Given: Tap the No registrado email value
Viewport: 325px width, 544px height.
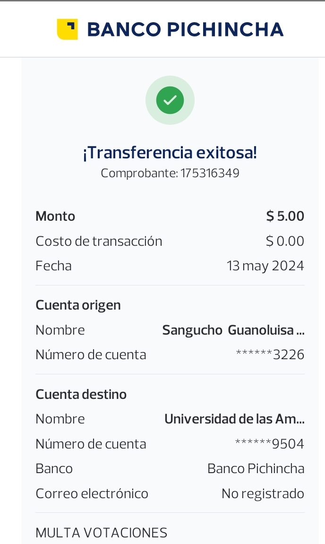Looking at the screenshot, I should click(x=263, y=493).
